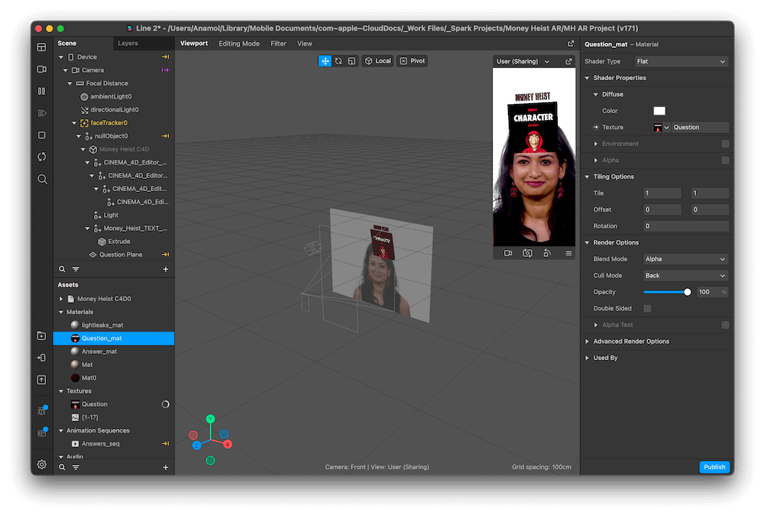Open the simulator hamburger menu
The height and width of the screenshot is (516, 765).
pos(568,253)
